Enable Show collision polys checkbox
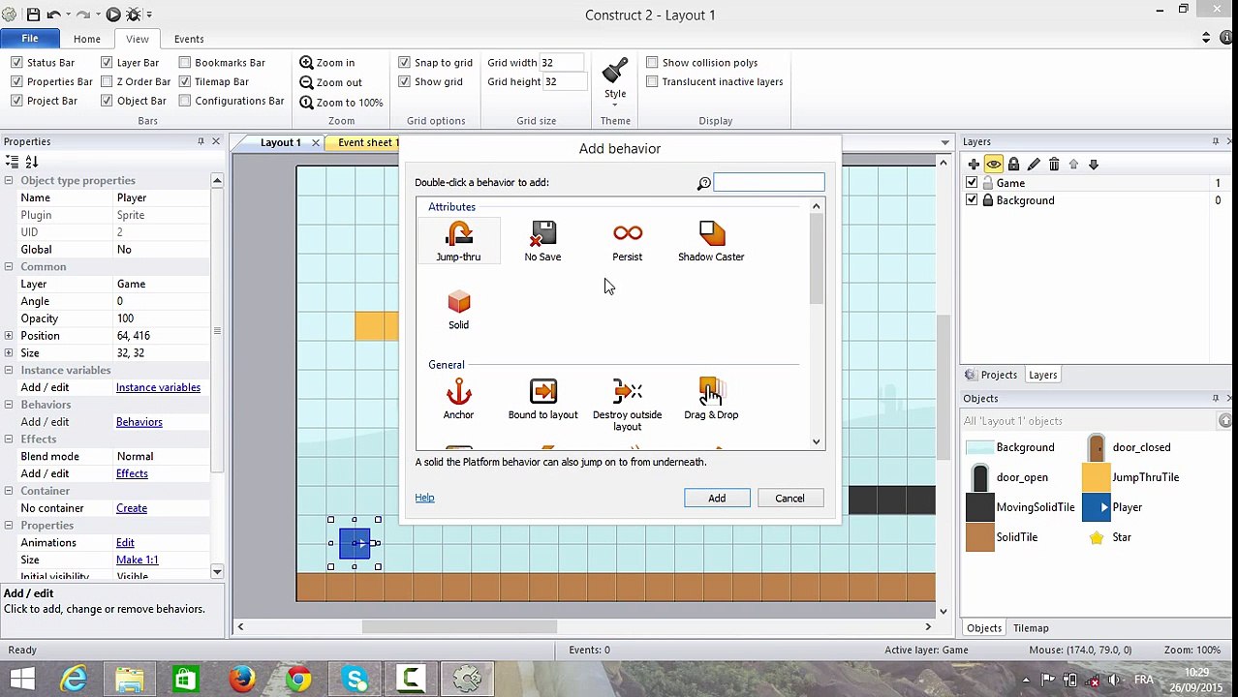 (652, 63)
